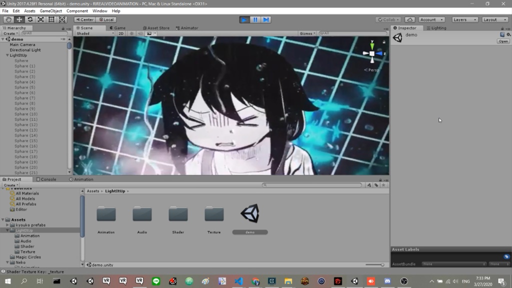Select the Rotate tool
The image size is (512, 288).
[x=30, y=19]
